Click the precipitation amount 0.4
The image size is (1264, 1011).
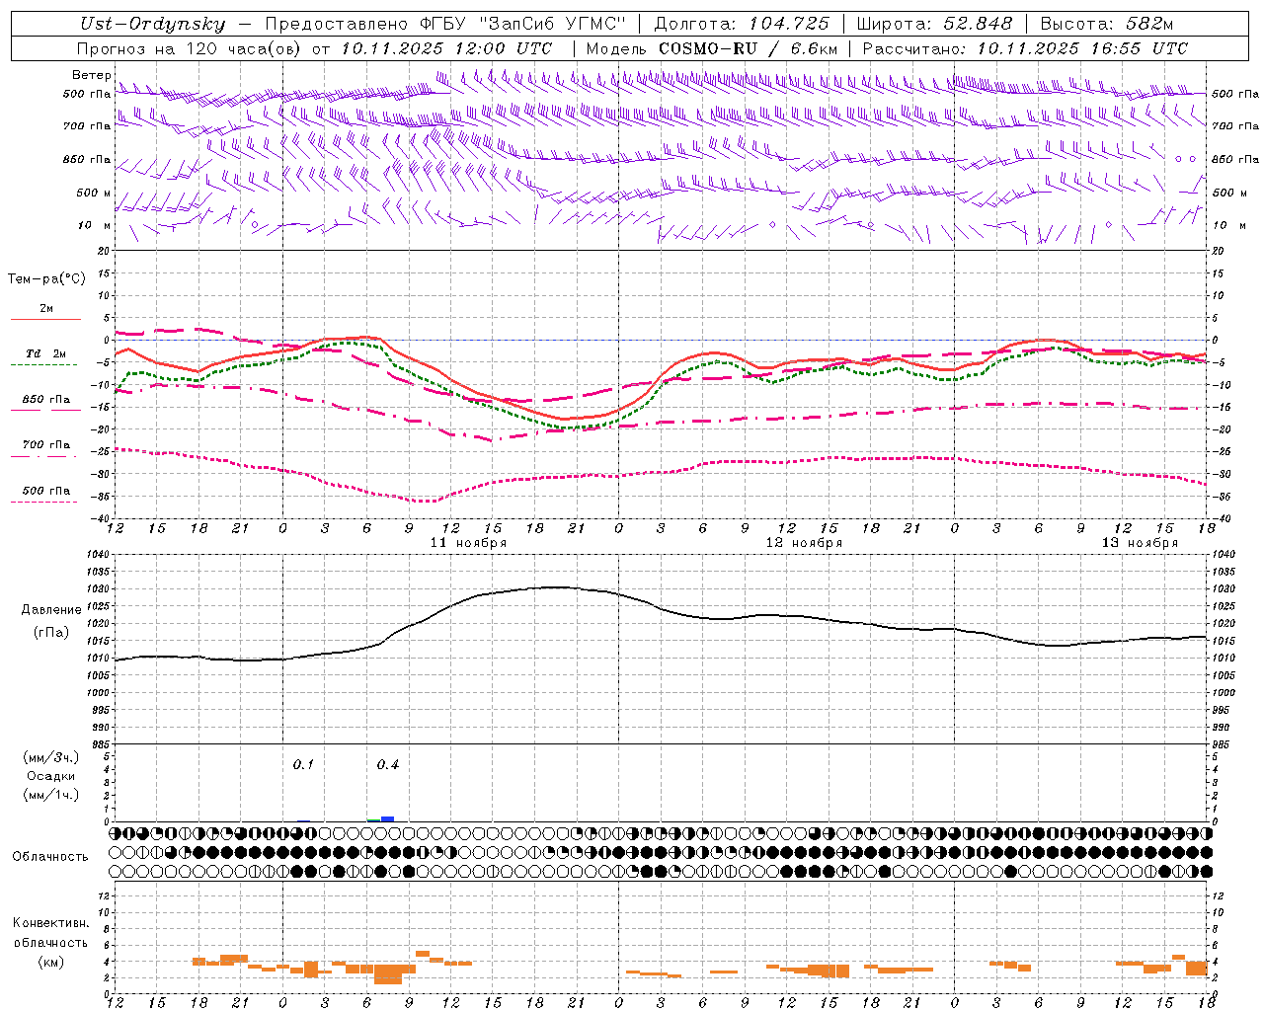tap(388, 764)
